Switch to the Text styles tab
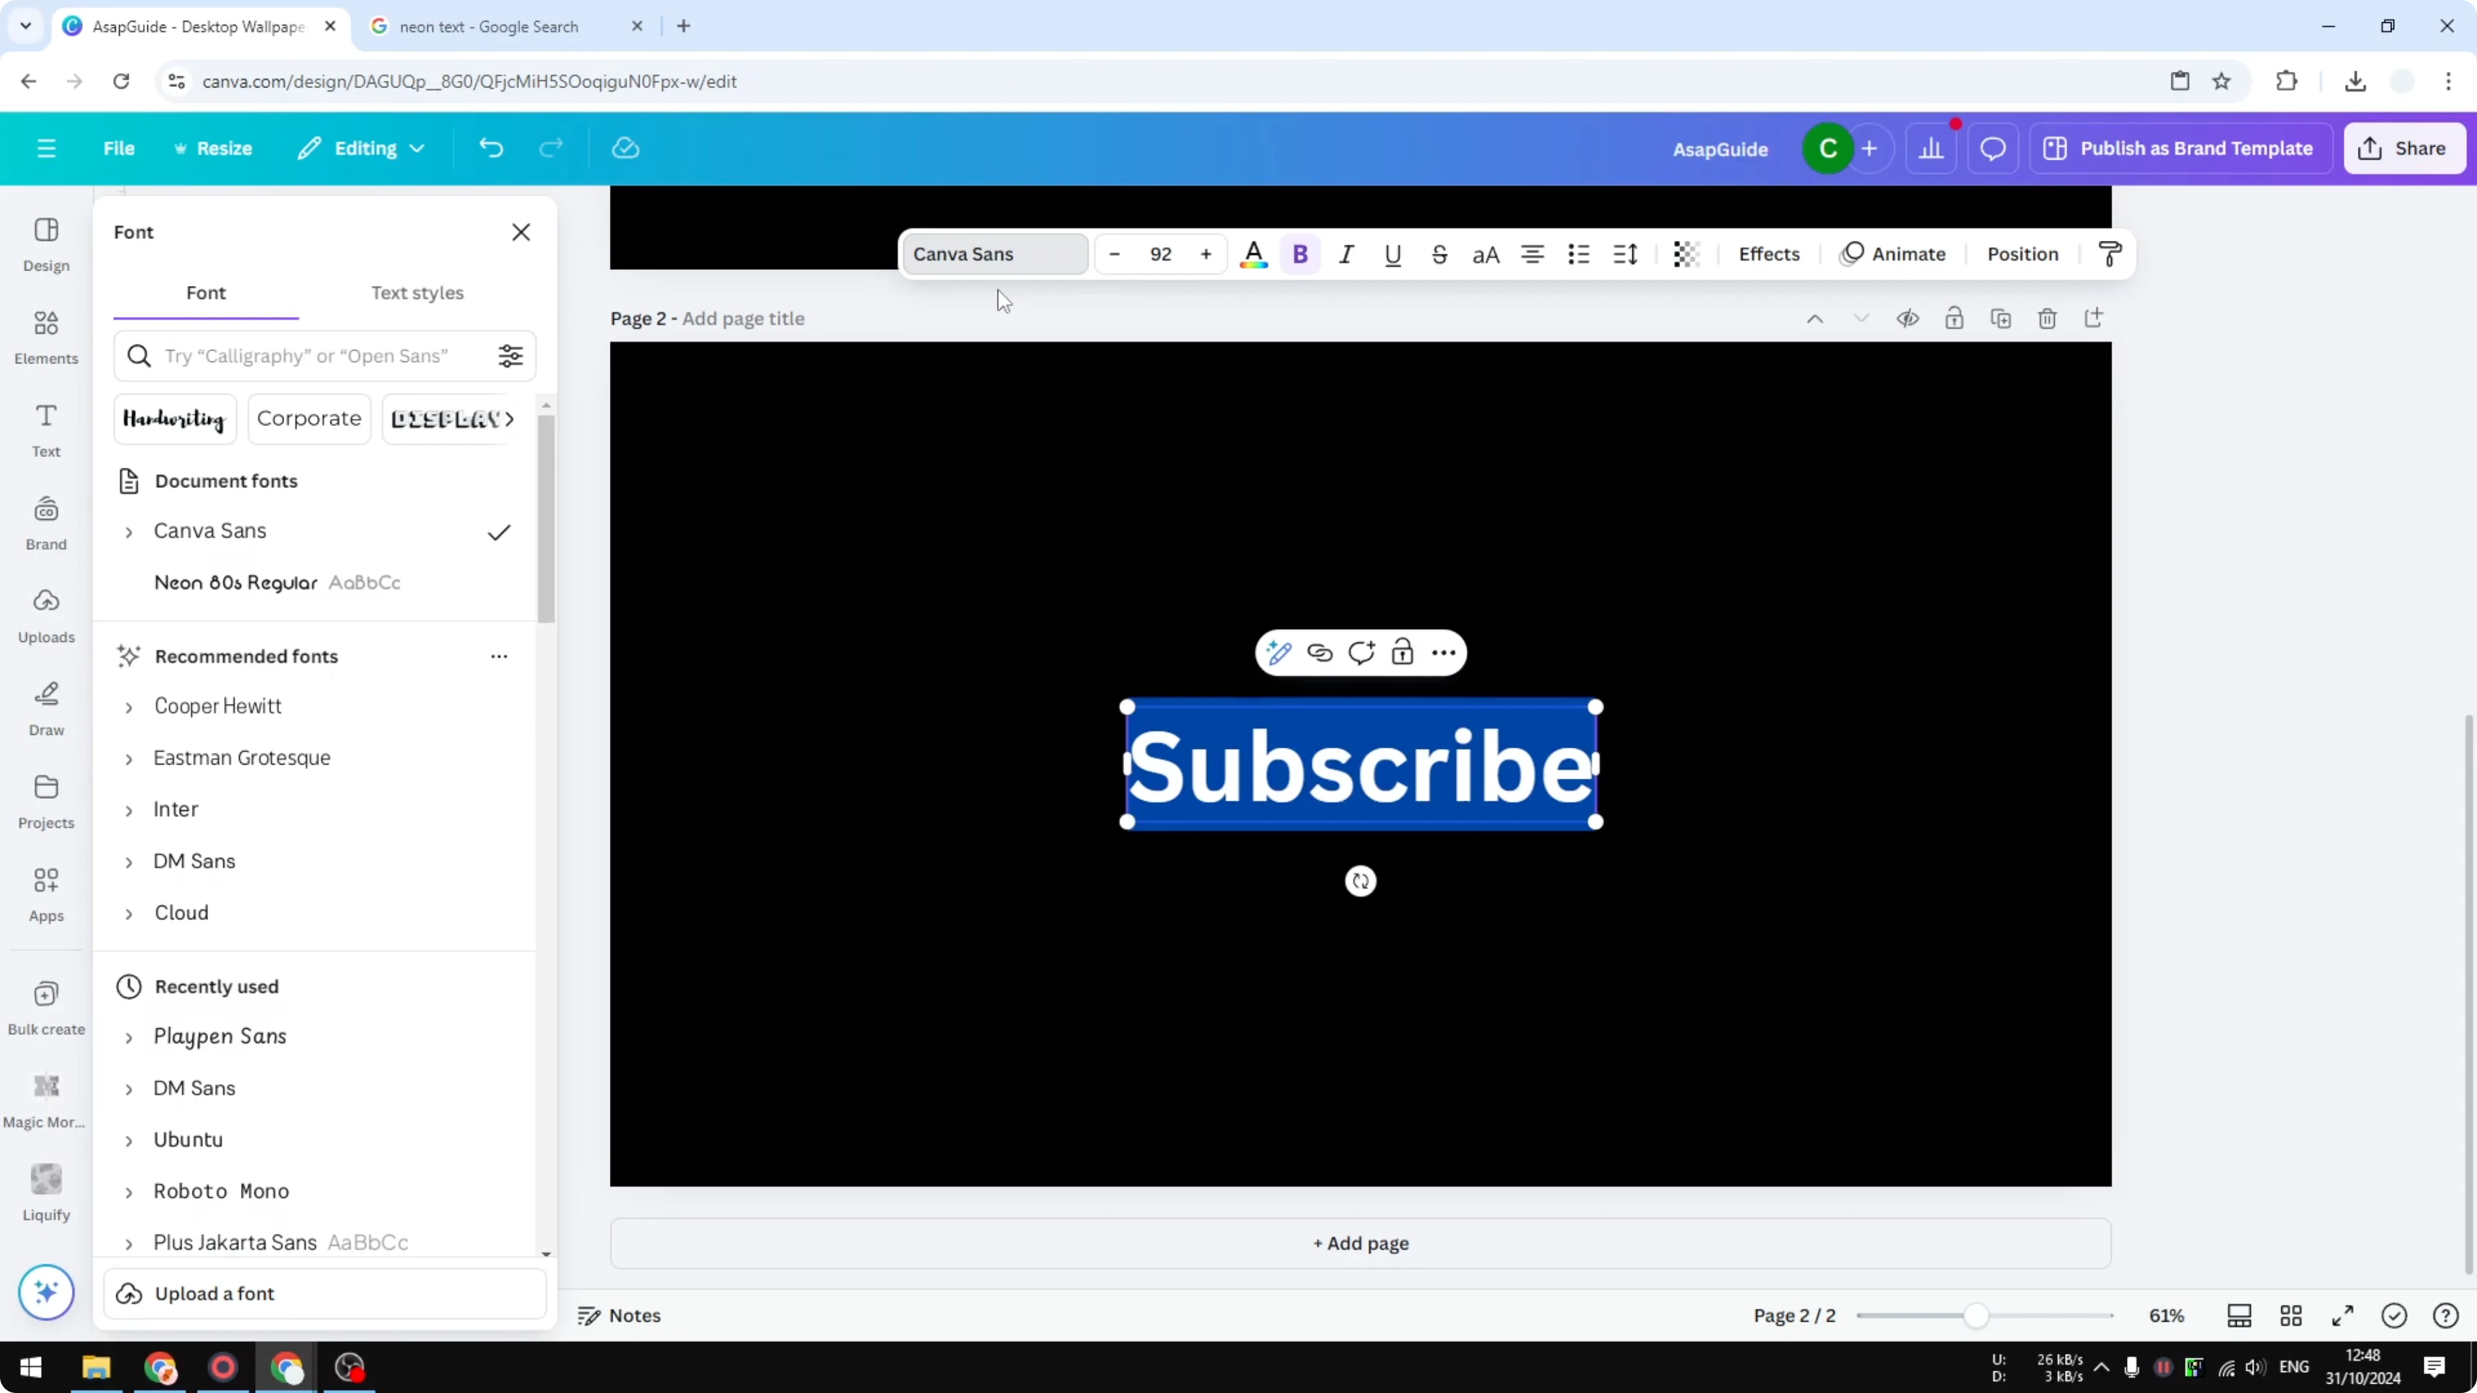The image size is (2477, 1393). (x=417, y=293)
